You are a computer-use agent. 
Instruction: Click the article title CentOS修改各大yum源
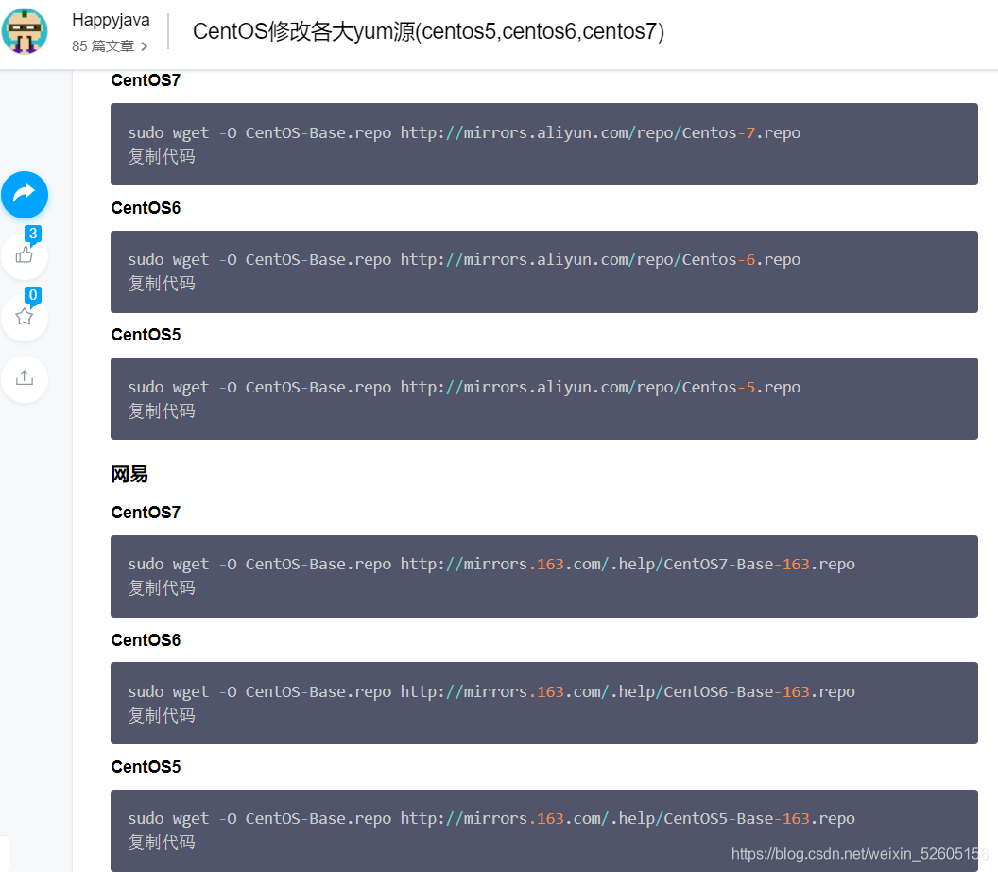pyautogui.click(x=428, y=31)
